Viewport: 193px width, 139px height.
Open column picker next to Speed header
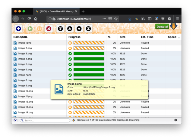point(179,37)
